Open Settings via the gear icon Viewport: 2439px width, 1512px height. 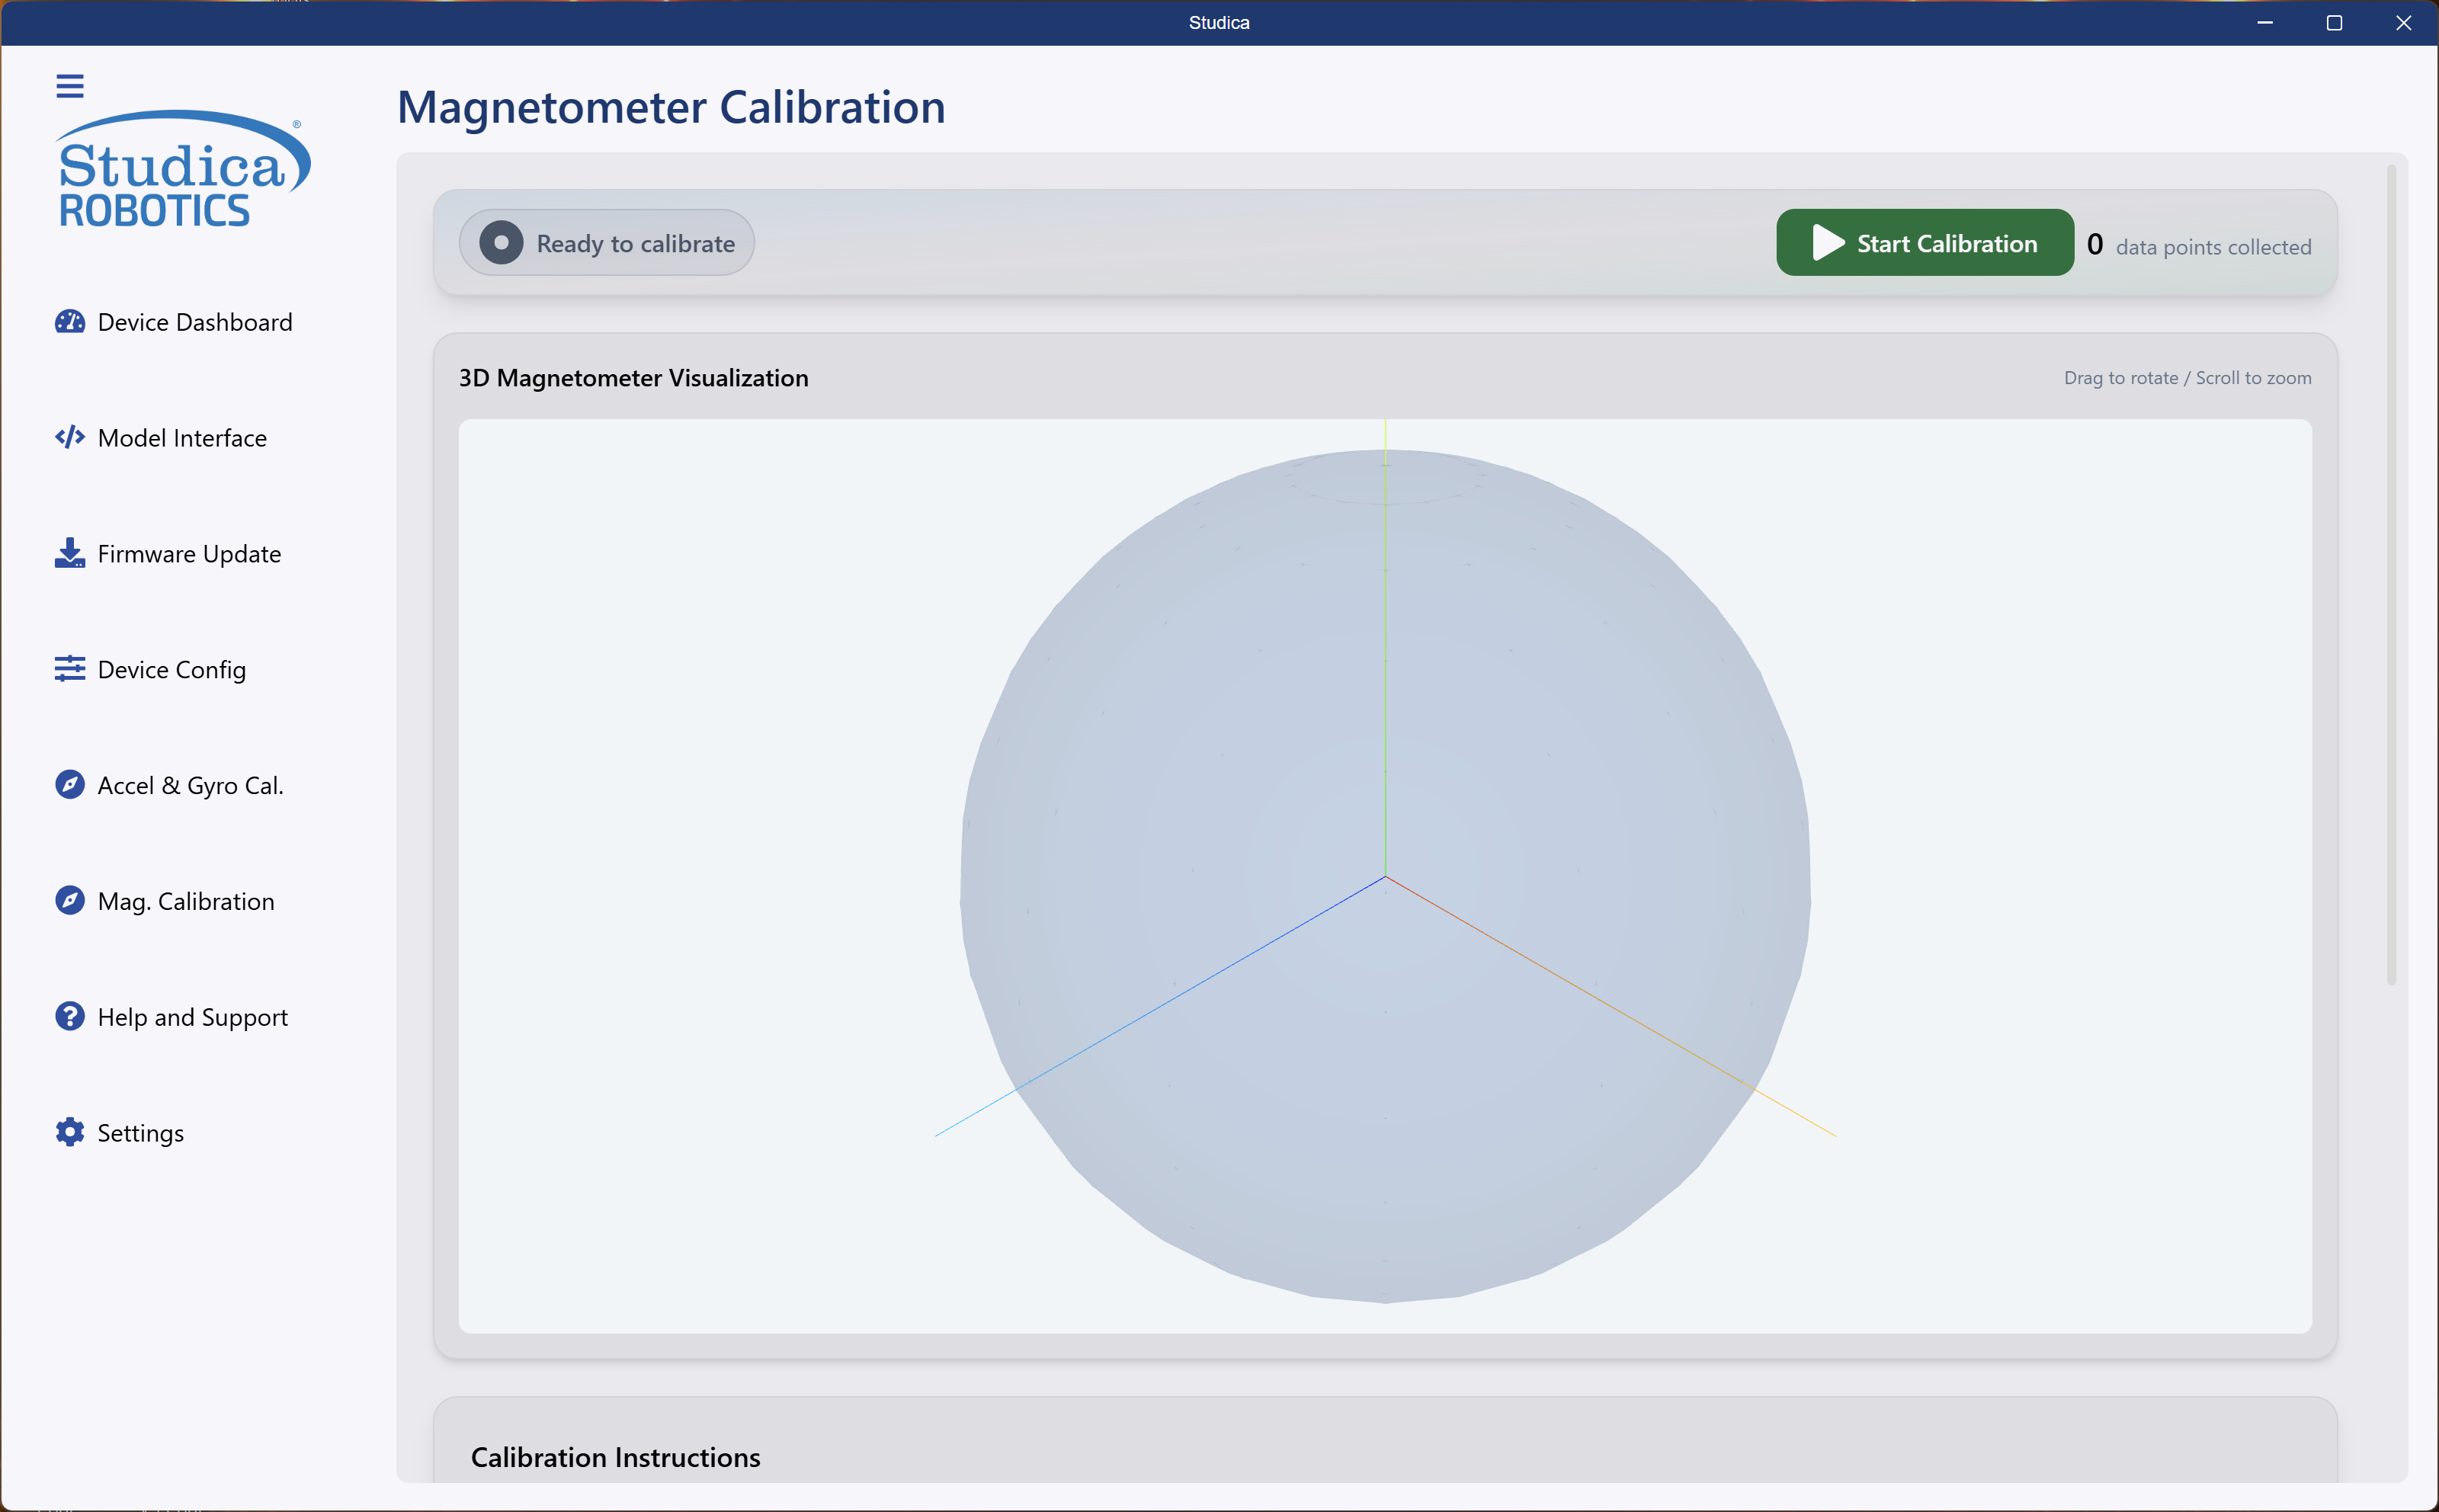[70, 1132]
